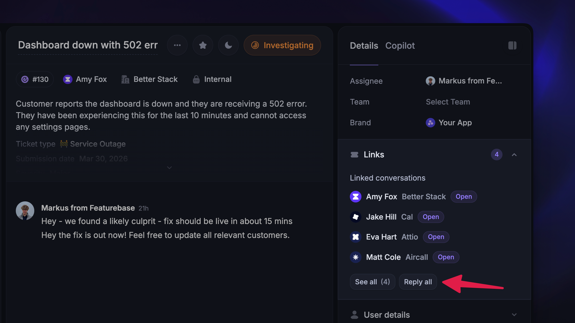Click the Better Stack company building icon

point(125,79)
